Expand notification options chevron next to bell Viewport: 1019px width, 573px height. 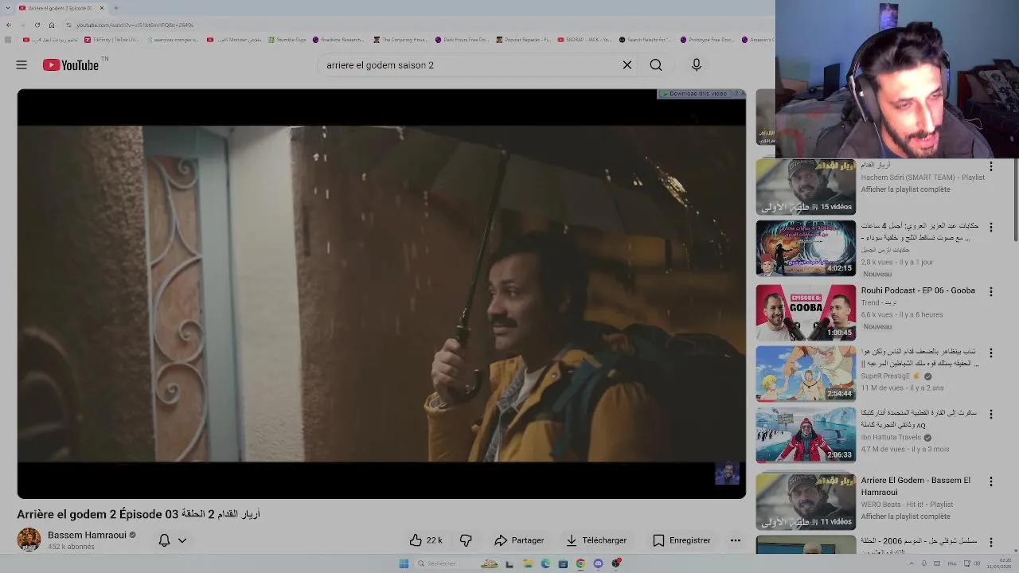pyautogui.click(x=182, y=540)
